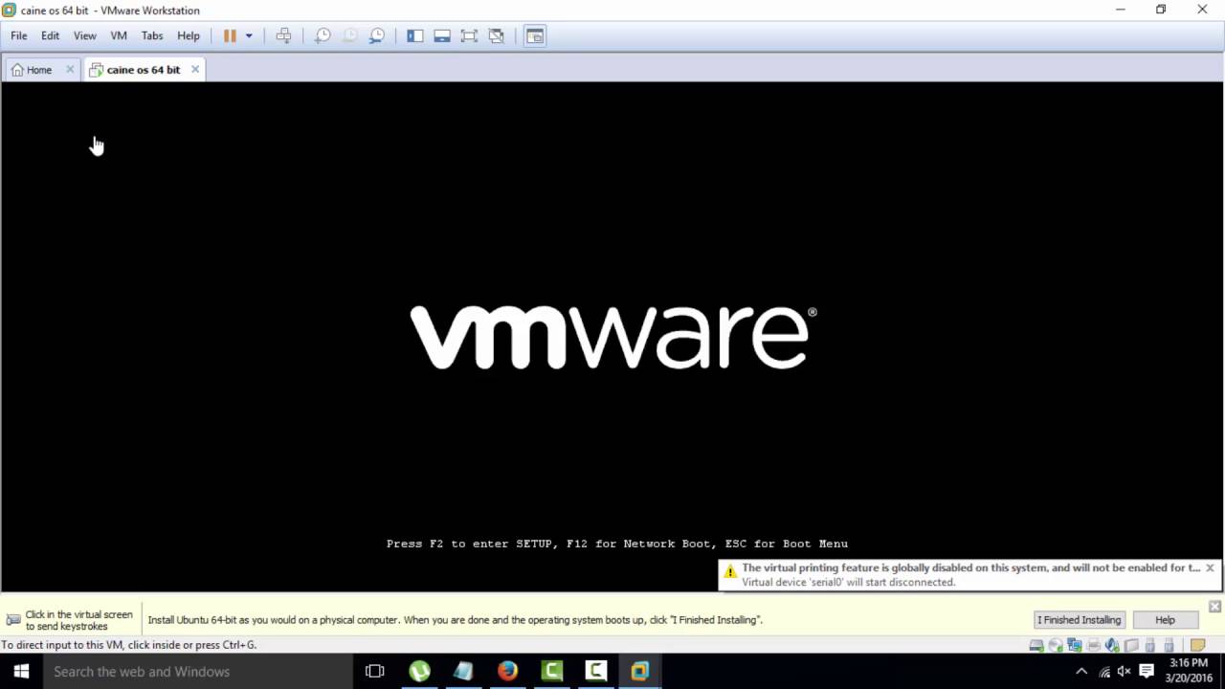The width and height of the screenshot is (1225, 689).
Task: Suspend the VM with the pause icon
Action: click(230, 35)
